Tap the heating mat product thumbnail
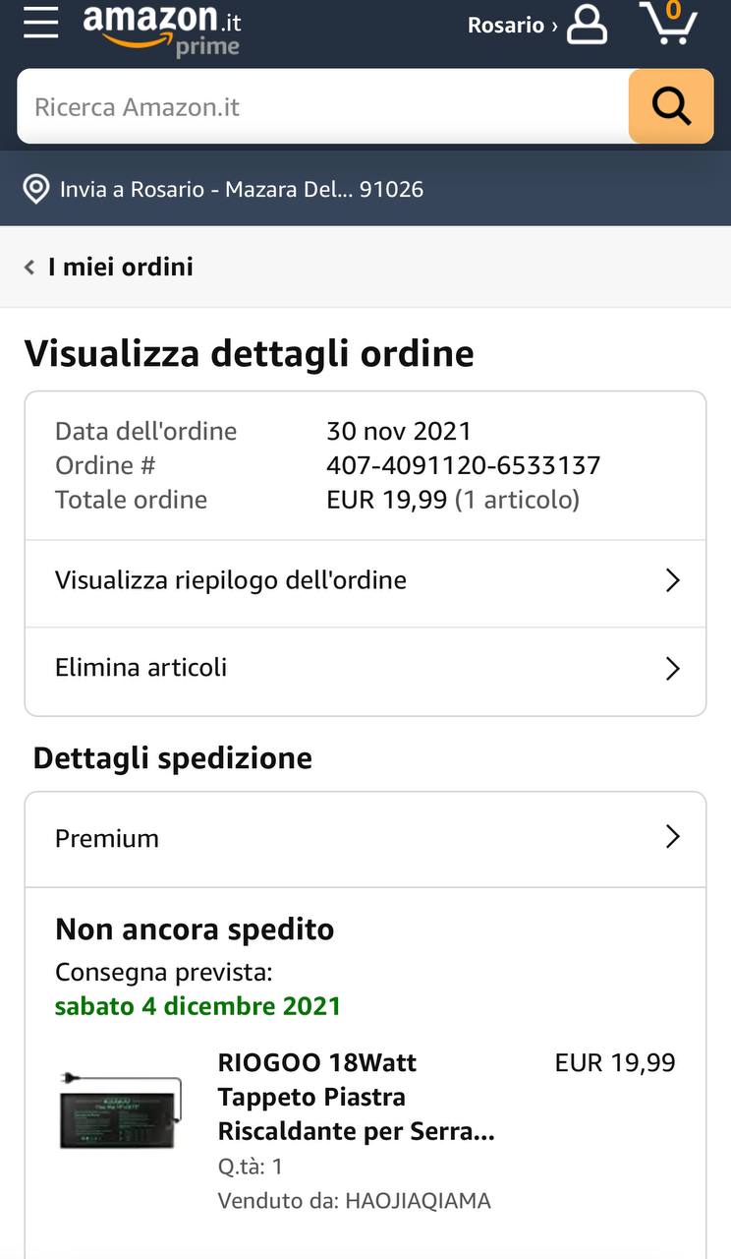731x1259 pixels. click(x=121, y=1109)
